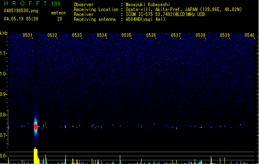Click the 0533 time marker

pos(77,35)
